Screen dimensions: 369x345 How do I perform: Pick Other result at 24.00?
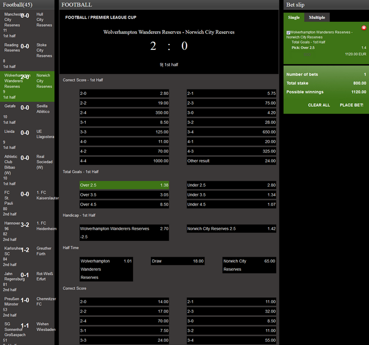click(231, 161)
